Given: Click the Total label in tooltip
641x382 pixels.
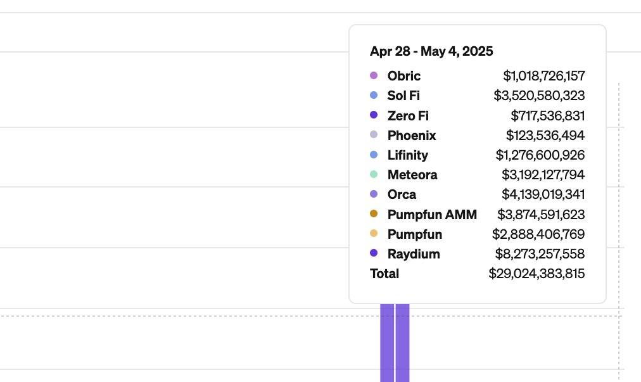Looking at the screenshot, I should (384, 274).
